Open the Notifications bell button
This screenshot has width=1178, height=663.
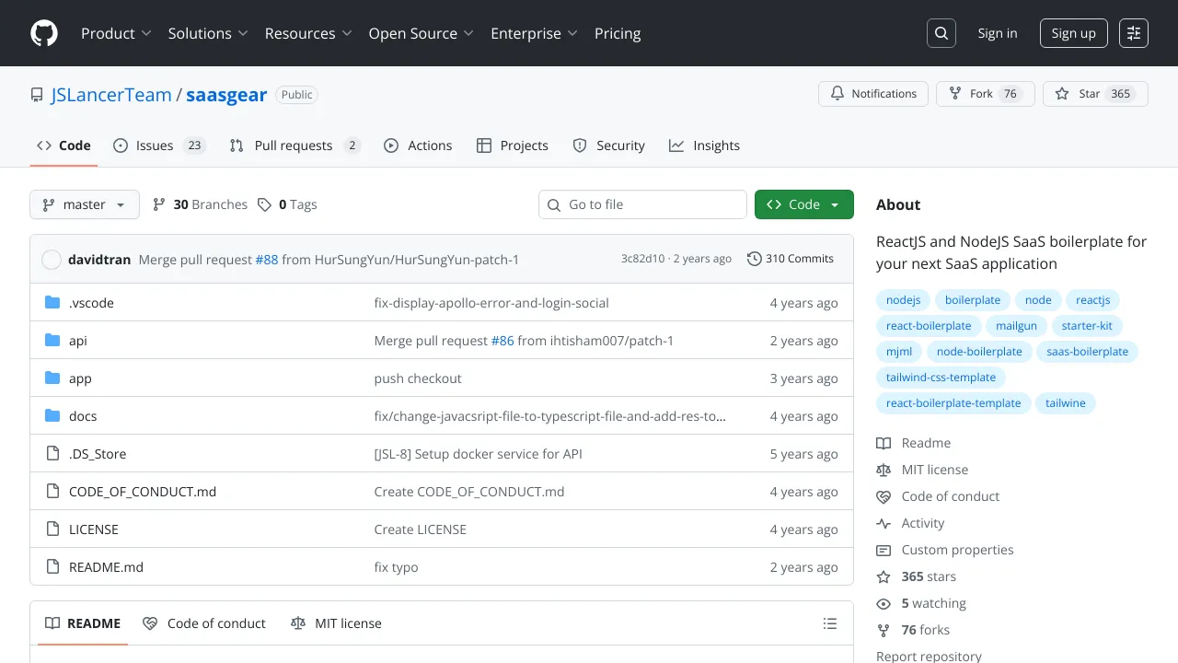tap(873, 94)
